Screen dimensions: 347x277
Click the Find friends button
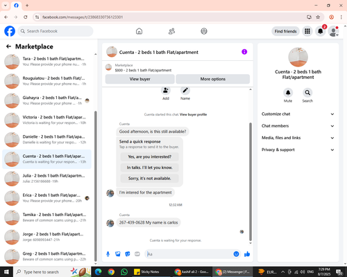pos(285,31)
